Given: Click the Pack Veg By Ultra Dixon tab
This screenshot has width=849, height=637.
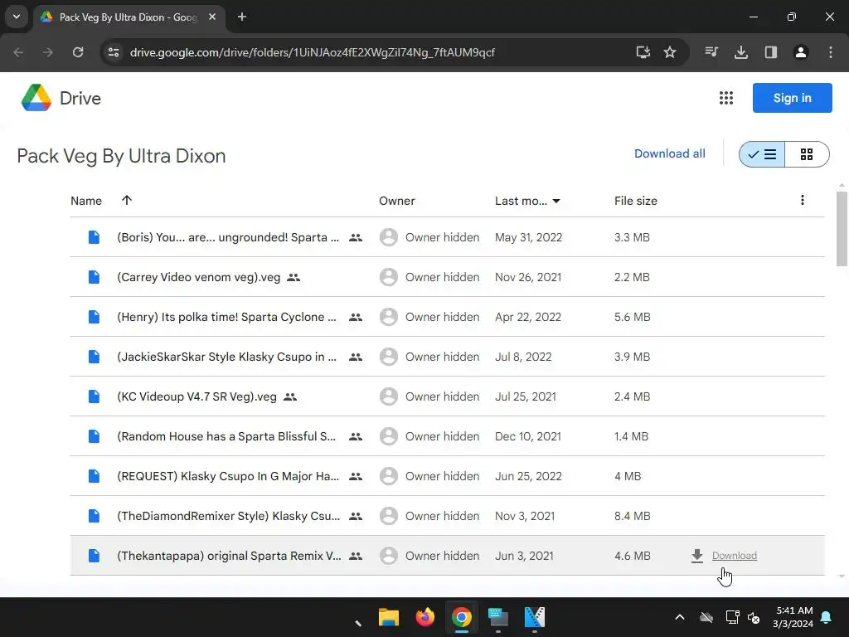Looking at the screenshot, I should [129, 17].
